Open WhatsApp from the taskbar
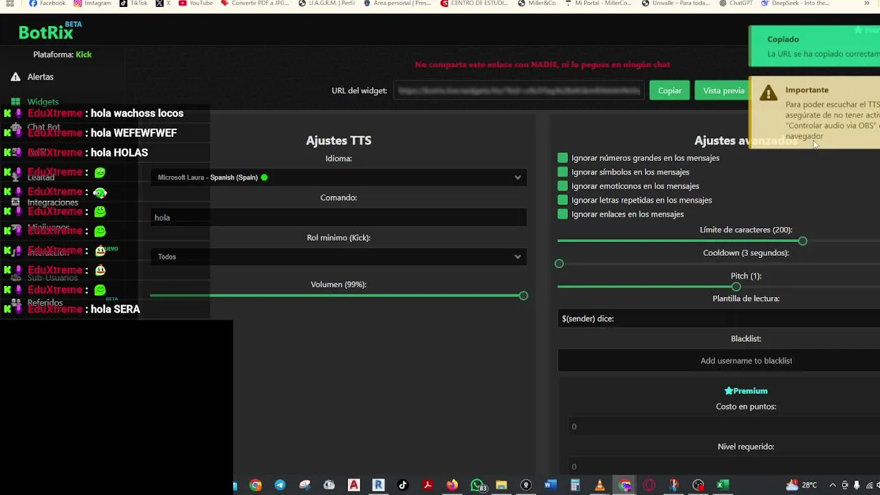The height and width of the screenshot is (495, 880). (477, 485)
